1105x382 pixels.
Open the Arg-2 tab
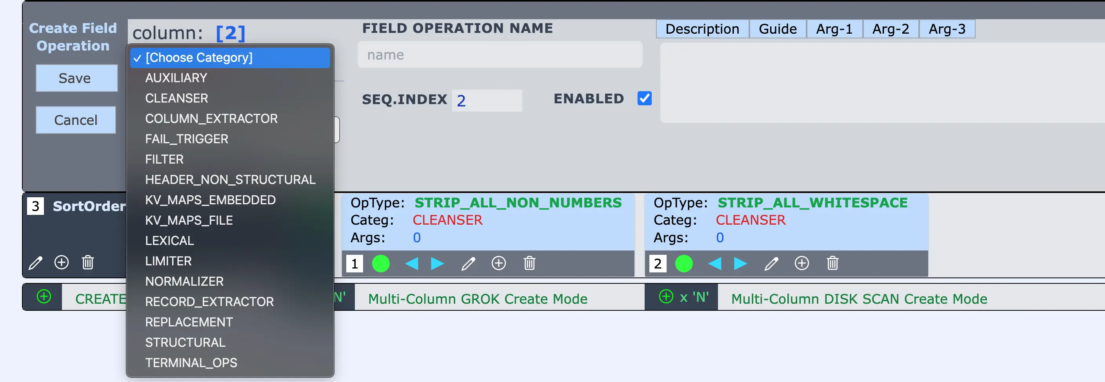click(x=891, y=29)
